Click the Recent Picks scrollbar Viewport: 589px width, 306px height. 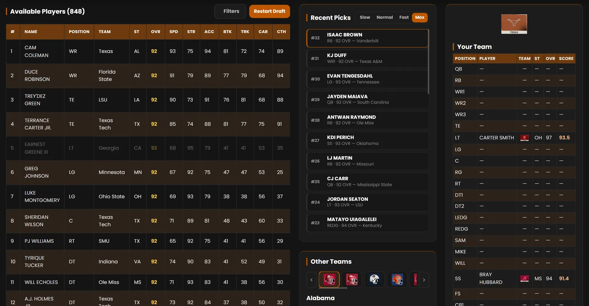click(428, 61)
